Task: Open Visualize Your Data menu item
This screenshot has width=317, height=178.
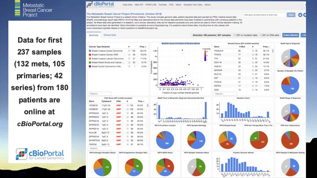Action: (193, 5)
